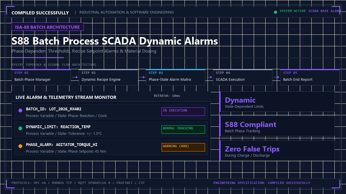This screenshot has width=346, height=194.
Task: Select the Zero False Trips feature card
Action: pyautogui.click(x=277, y=150)
